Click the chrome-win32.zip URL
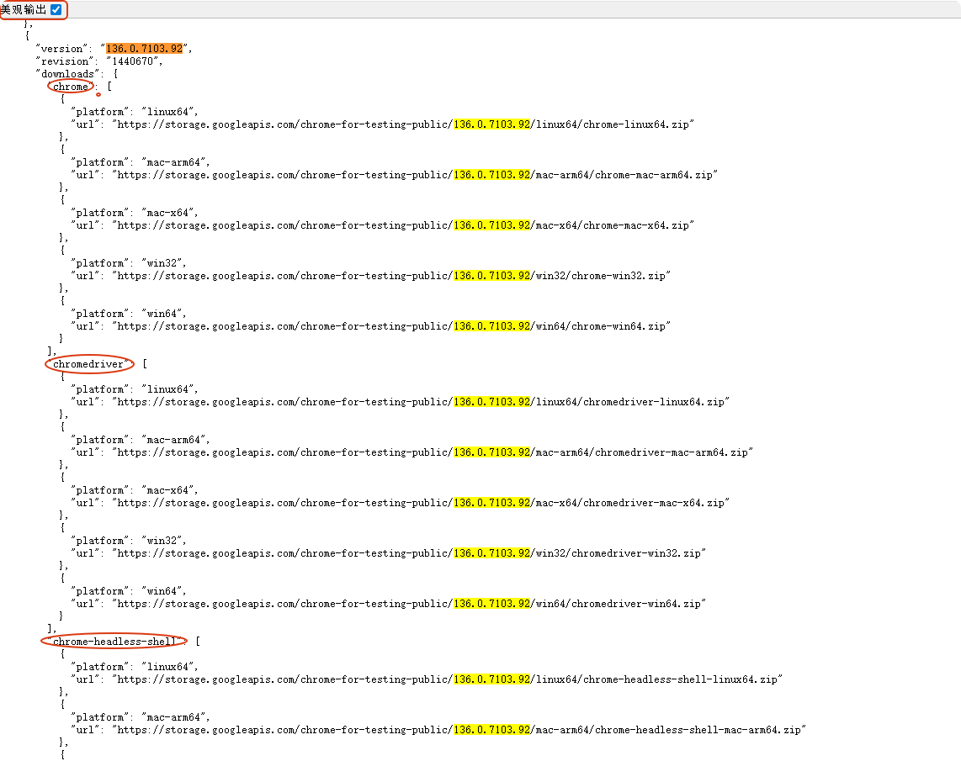 click(391, 276)
